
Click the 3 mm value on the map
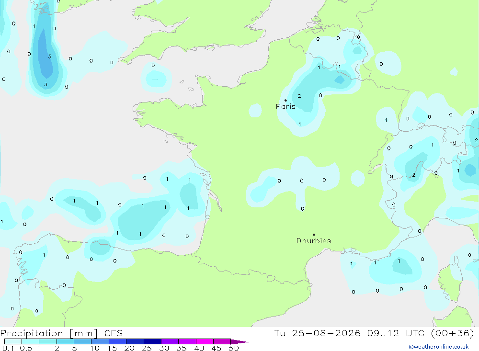click(x=46, y=85)
